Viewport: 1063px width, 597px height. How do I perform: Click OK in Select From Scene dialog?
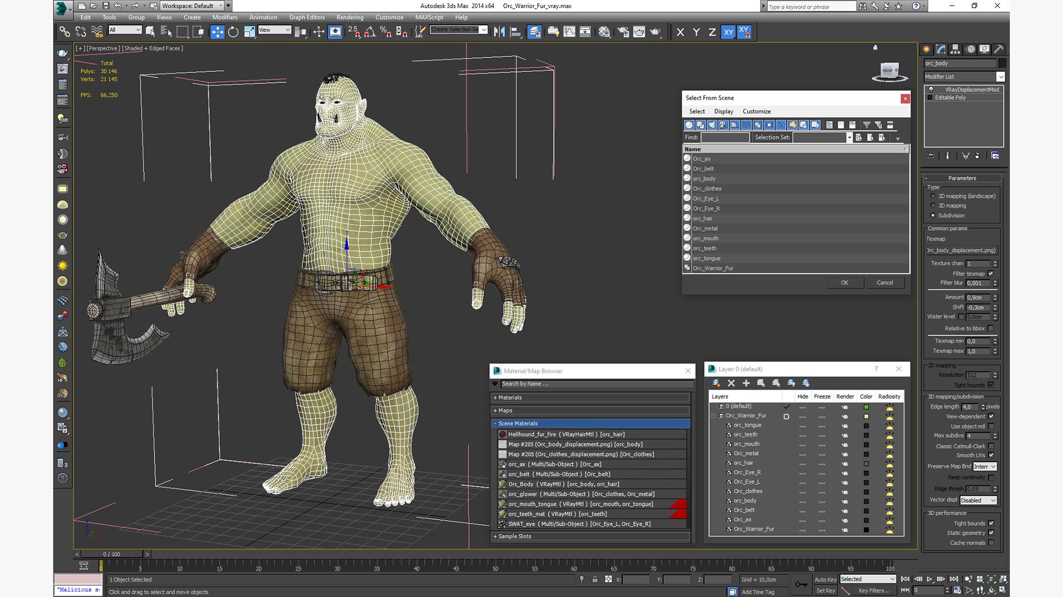844,282
